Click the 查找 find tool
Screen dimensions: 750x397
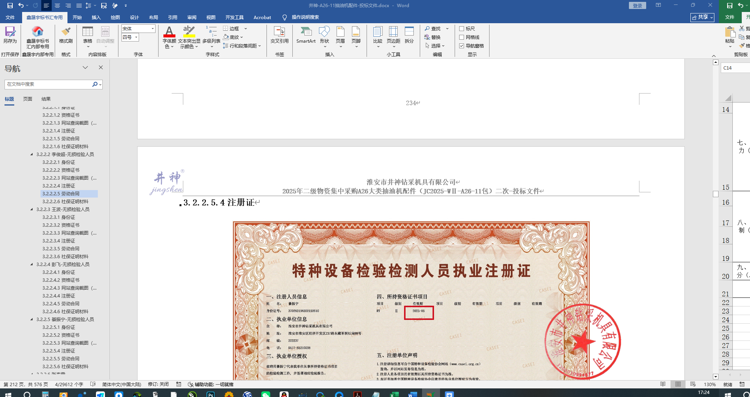[433, 28]
